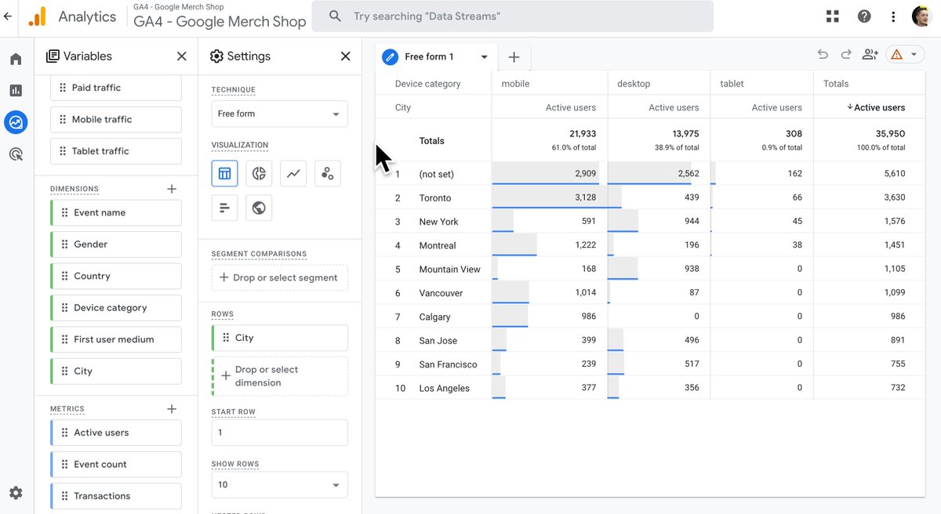The width and height of the screenshot is (941, 514).
Task: Select the Transactions metric
Action: (116, 496)
